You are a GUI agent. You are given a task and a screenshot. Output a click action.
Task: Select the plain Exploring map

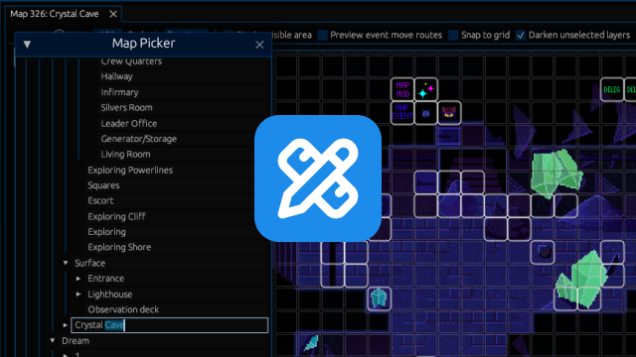106,232
